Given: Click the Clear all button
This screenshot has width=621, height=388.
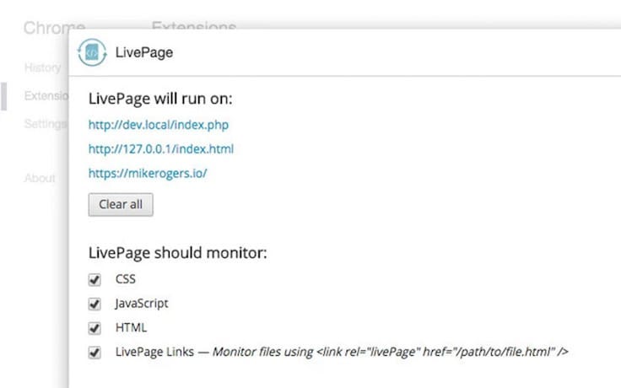Looking at the screenshot, I should pos(121,205).
